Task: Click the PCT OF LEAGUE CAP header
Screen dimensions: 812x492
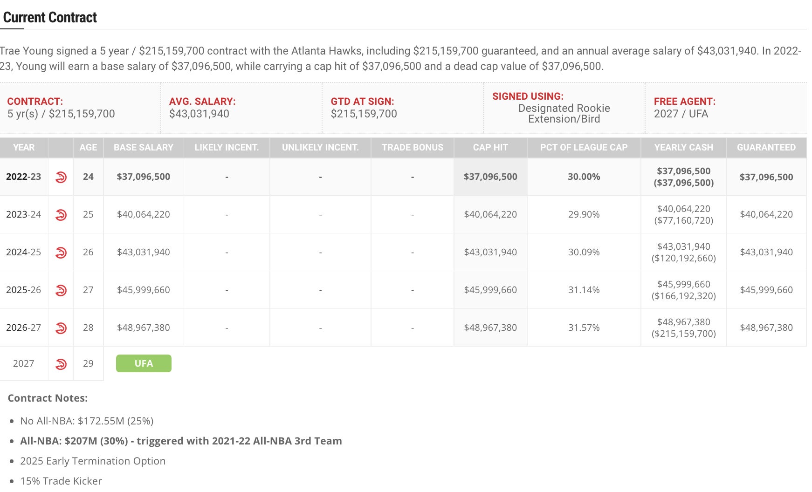Action: [x=584, y=148]
